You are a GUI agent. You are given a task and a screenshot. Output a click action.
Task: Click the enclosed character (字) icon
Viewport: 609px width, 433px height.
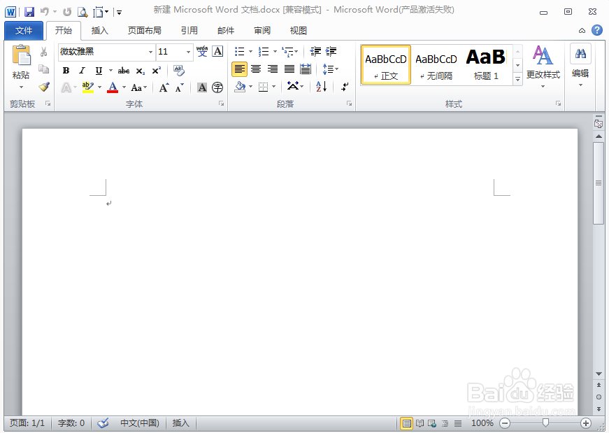click(217, 87)
